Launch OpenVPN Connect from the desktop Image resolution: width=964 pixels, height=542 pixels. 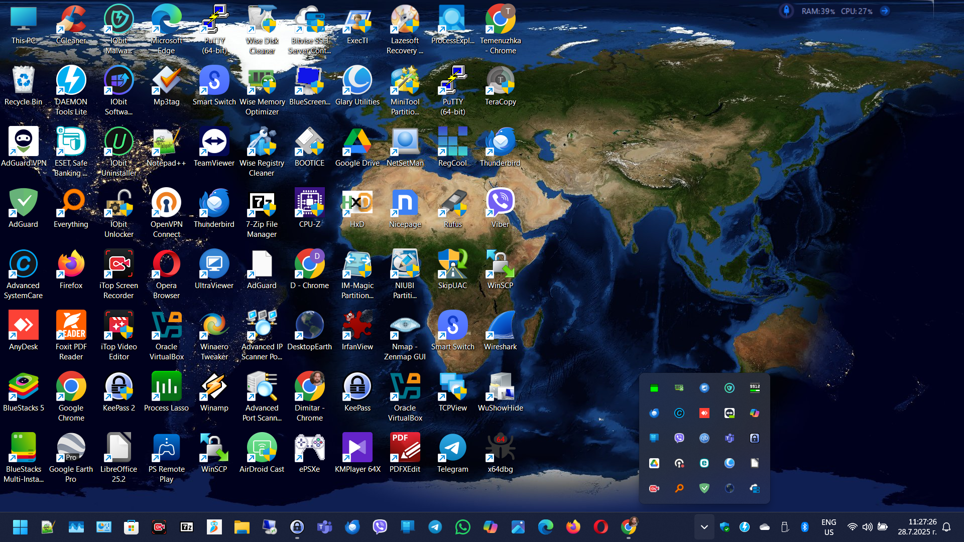(x=166, y=214)
